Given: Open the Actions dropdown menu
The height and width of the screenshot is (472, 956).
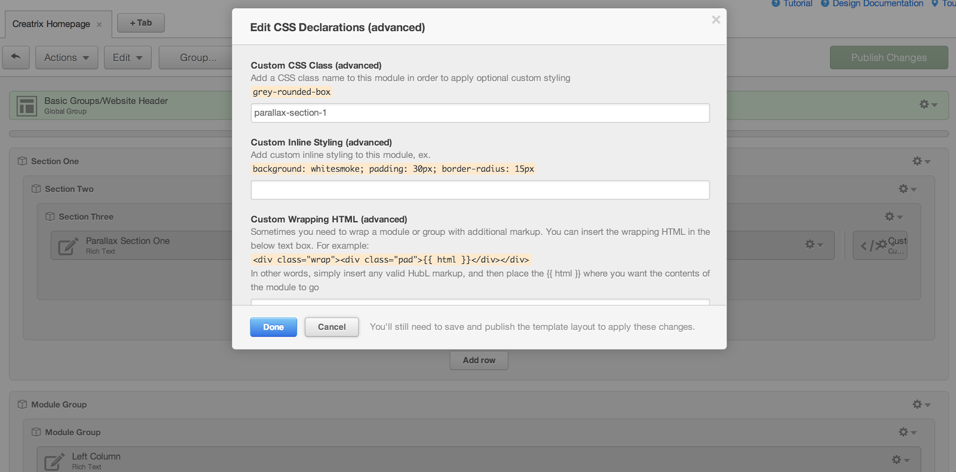Looking at the screenshot, I should pos(66,57).
